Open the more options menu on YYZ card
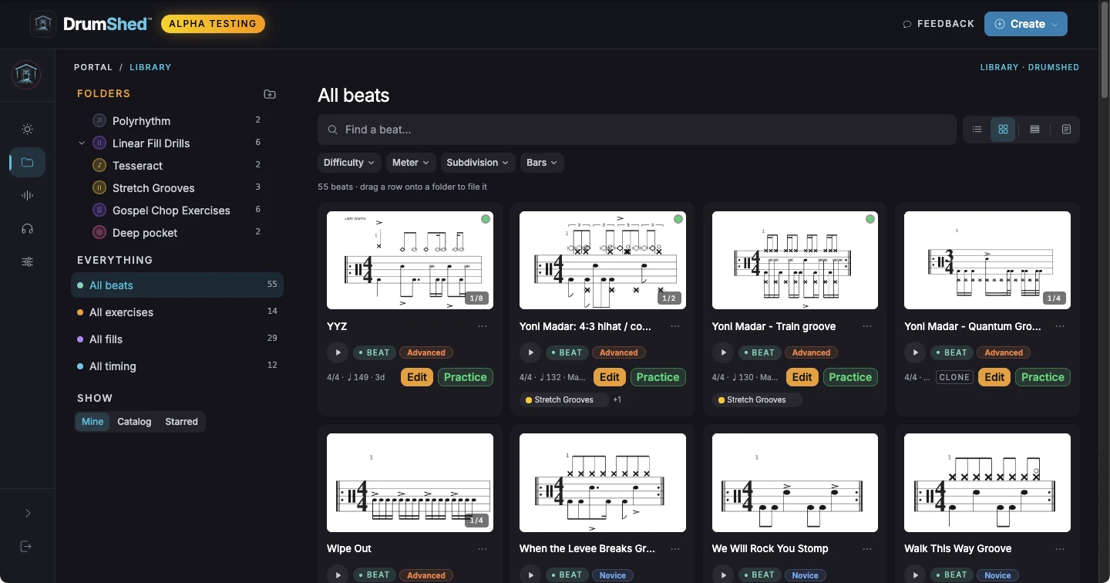This screenshot has width=1110, height=583. click(x=483, y=326)
